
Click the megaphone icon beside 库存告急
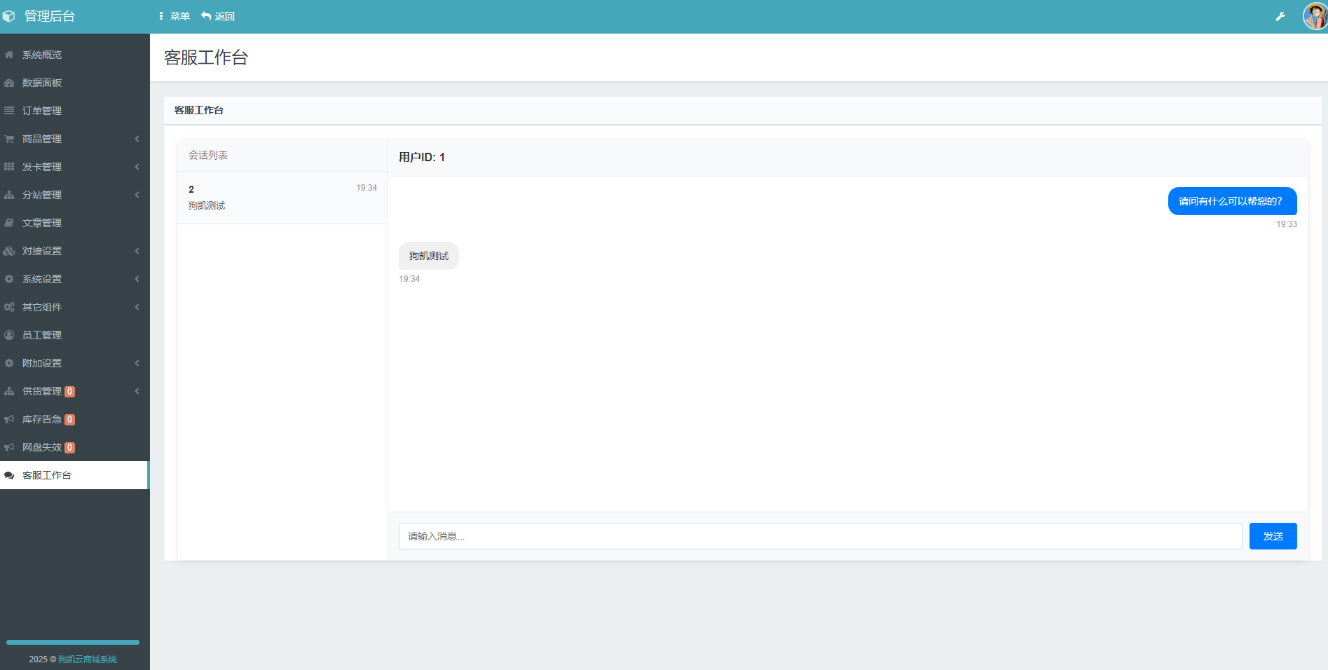click(9, 419)
